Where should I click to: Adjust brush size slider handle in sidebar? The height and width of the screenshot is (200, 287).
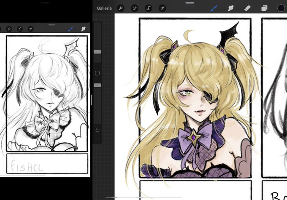(97, 52)
